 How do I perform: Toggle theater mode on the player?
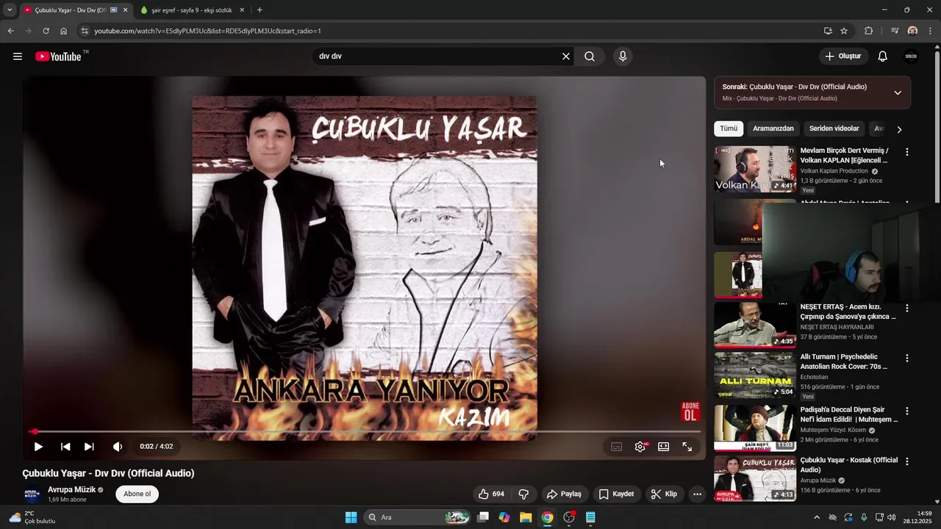pos(664,447)
